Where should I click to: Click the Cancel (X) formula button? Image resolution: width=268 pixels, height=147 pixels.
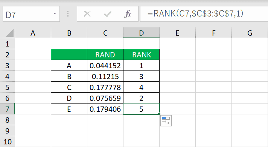pyautogui.click(x=87, y=14)
